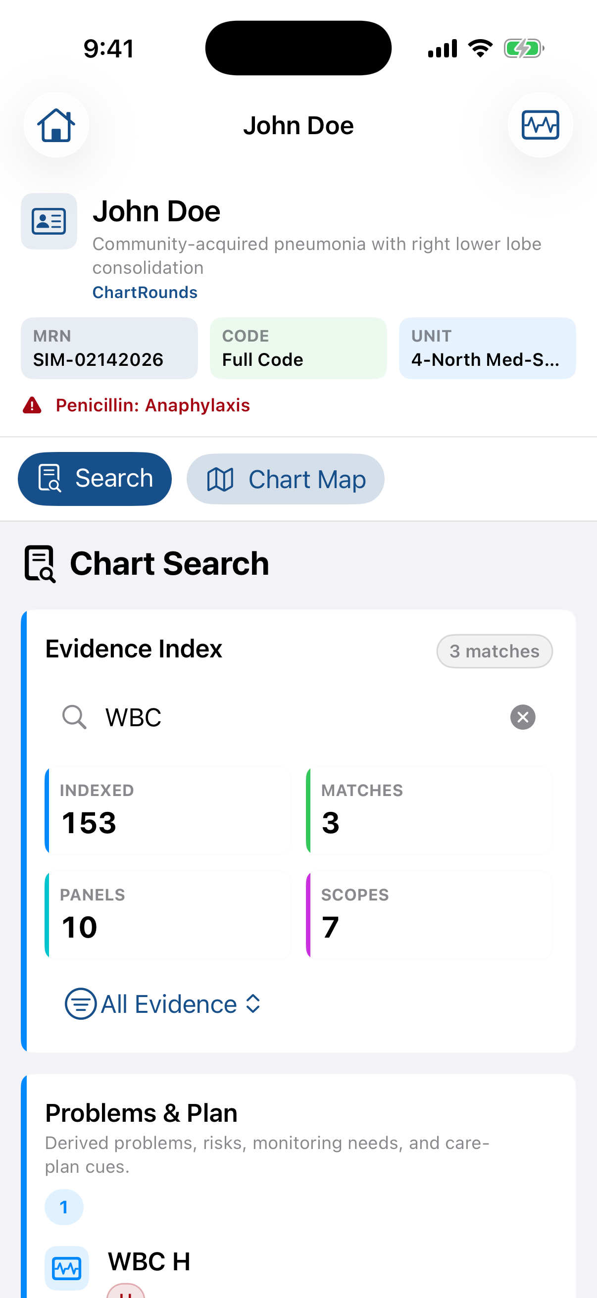
Task: Tap the Unit 4-North Med-S chip
Action: (x=487, y=348)
